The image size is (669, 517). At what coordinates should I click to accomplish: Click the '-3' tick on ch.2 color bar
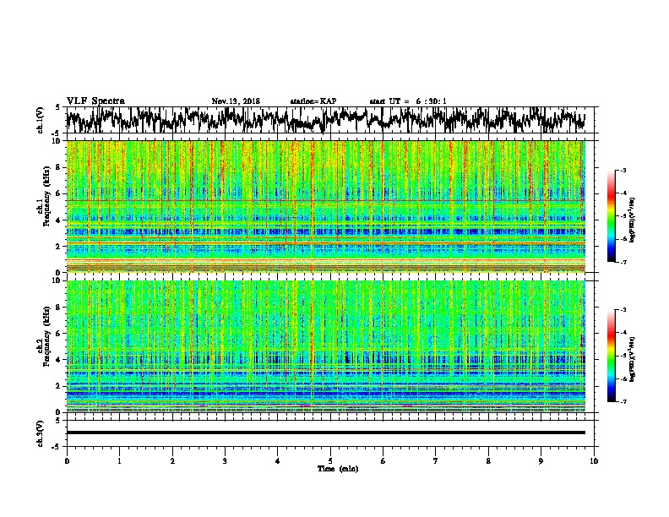tap(623, 310)
